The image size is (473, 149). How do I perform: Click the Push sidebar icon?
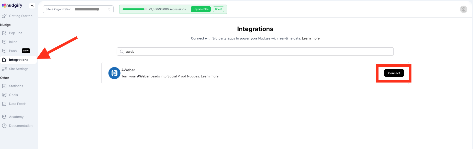click(4, 51)
